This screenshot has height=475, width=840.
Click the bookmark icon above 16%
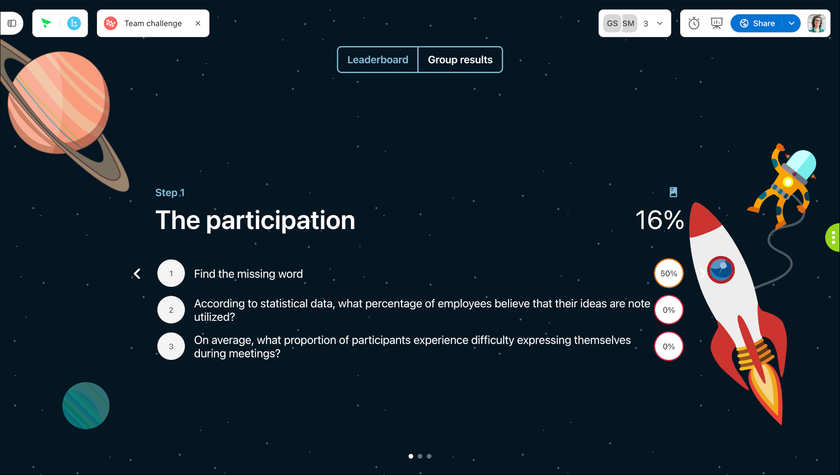[x=673, y=192]
